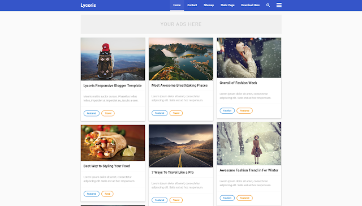Image resolution: width=362 pixels, height=206 pixels.
Task: Click the excerpt under 7 Ways To Travel
Action: [177, 185]
